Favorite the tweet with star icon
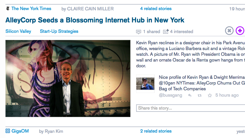 pos(210,95)
